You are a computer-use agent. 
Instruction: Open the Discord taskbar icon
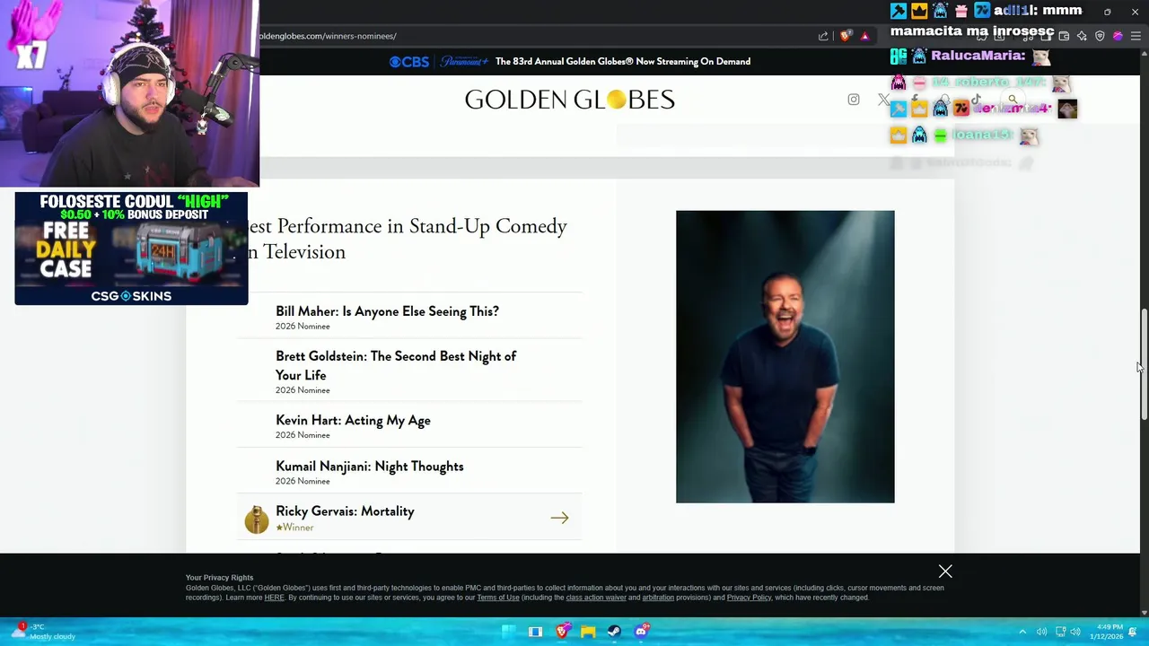coord(641,632)
